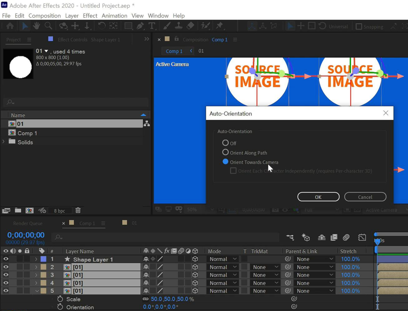The width and height of the screenshot is (408, 311).
Task: Select the Pen tool
Action: 140,26
